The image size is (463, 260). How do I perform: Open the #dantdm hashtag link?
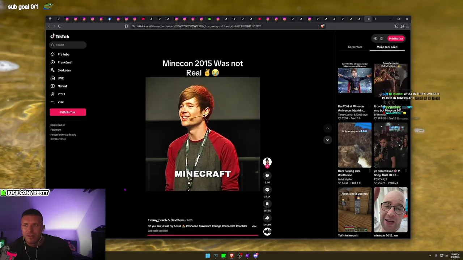tap(241, 226)
